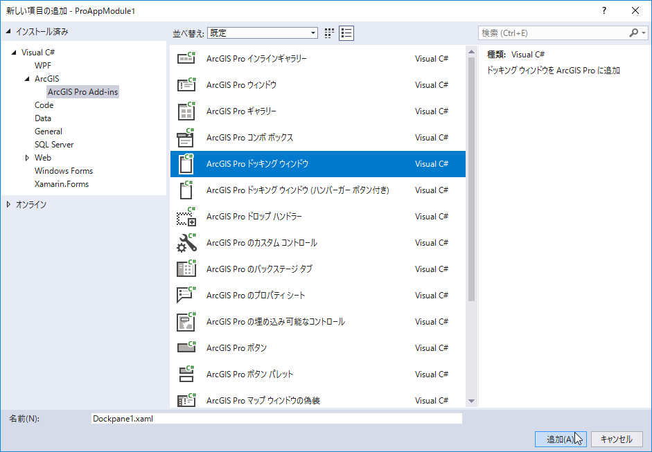Expand the Web tree node
Image resolution: width=652 pixels, height=452 pixels.
point(28,158)
